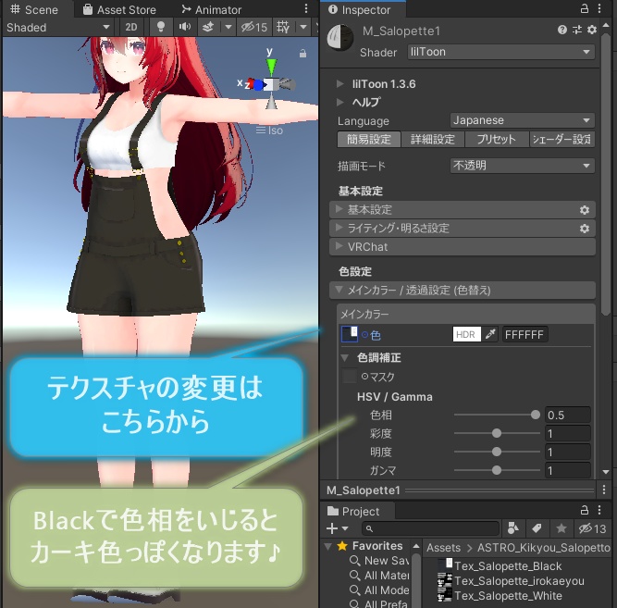Click the M_Salopette1 material preview sphere
This screenshot has width=617, height=608.
pos(340,38)
